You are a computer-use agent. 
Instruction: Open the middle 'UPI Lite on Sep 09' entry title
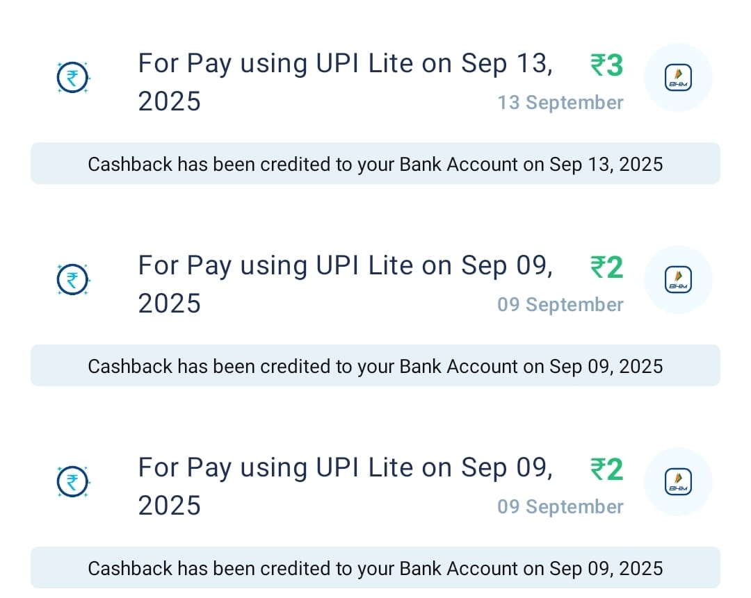345,266
